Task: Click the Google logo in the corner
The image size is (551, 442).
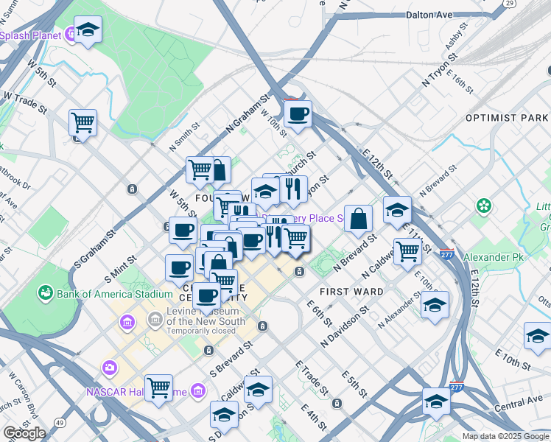Action: pyautogui.click(x=24, y=433)
